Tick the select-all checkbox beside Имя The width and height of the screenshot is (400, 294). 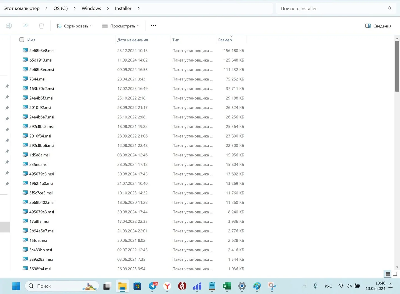tap(22, 40)
